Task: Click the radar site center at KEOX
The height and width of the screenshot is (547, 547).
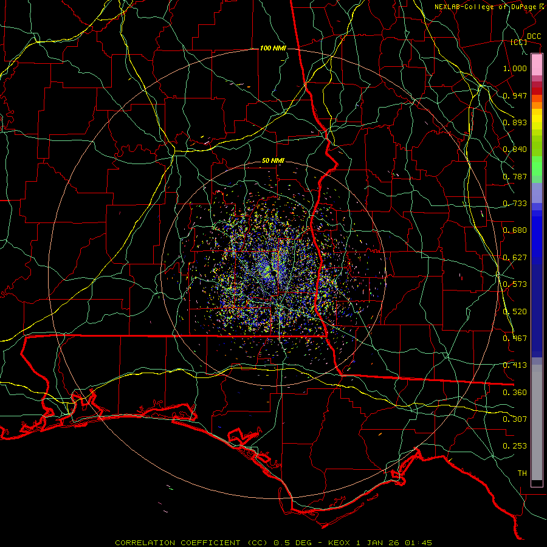Action: pyautogui.click(x=273, y=273)
